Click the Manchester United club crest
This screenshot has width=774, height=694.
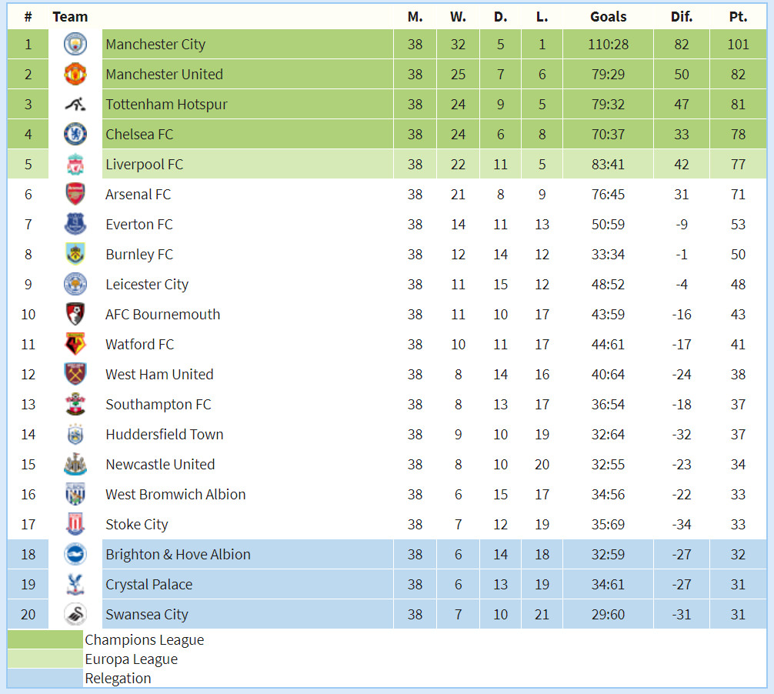pyautogui.click(x=75, y=74)
